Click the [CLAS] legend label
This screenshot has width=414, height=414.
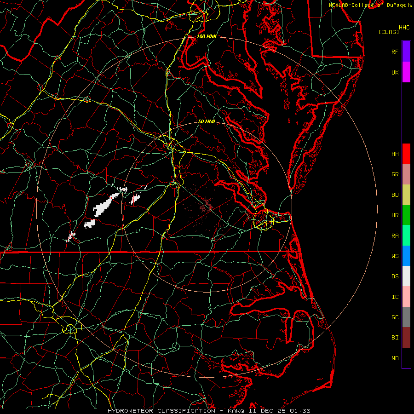click(389, 32)
